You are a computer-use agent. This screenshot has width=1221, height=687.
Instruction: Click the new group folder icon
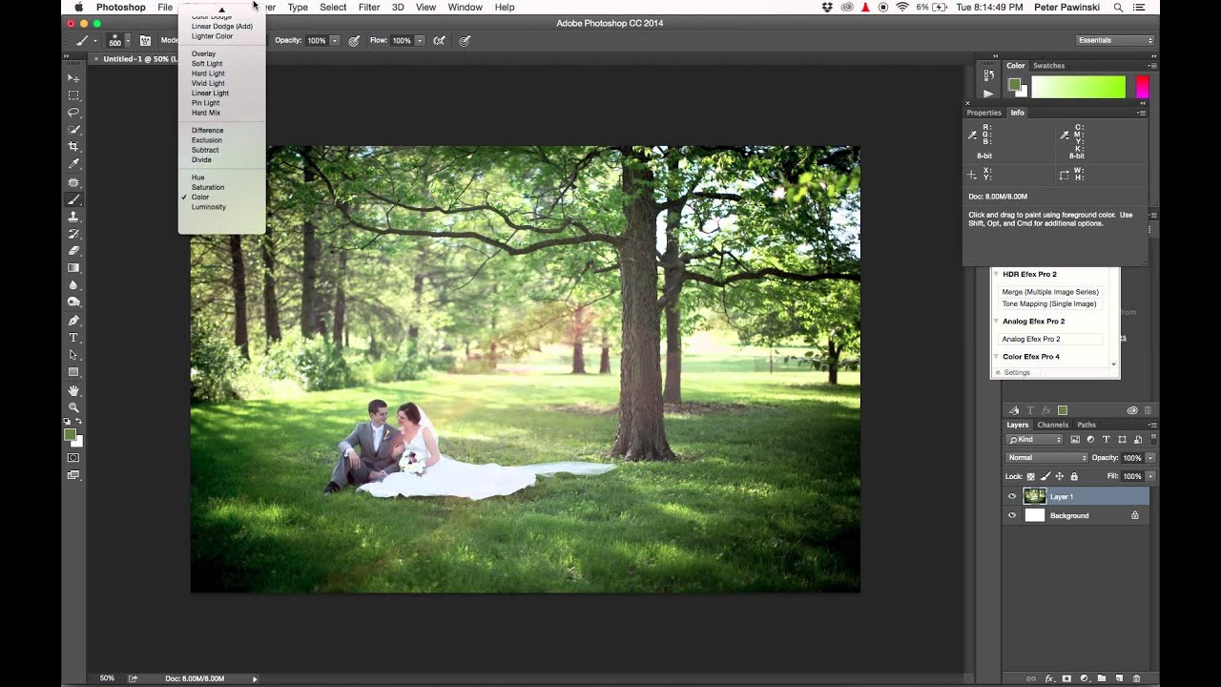pyautogui.click(x=1102, y=678)
